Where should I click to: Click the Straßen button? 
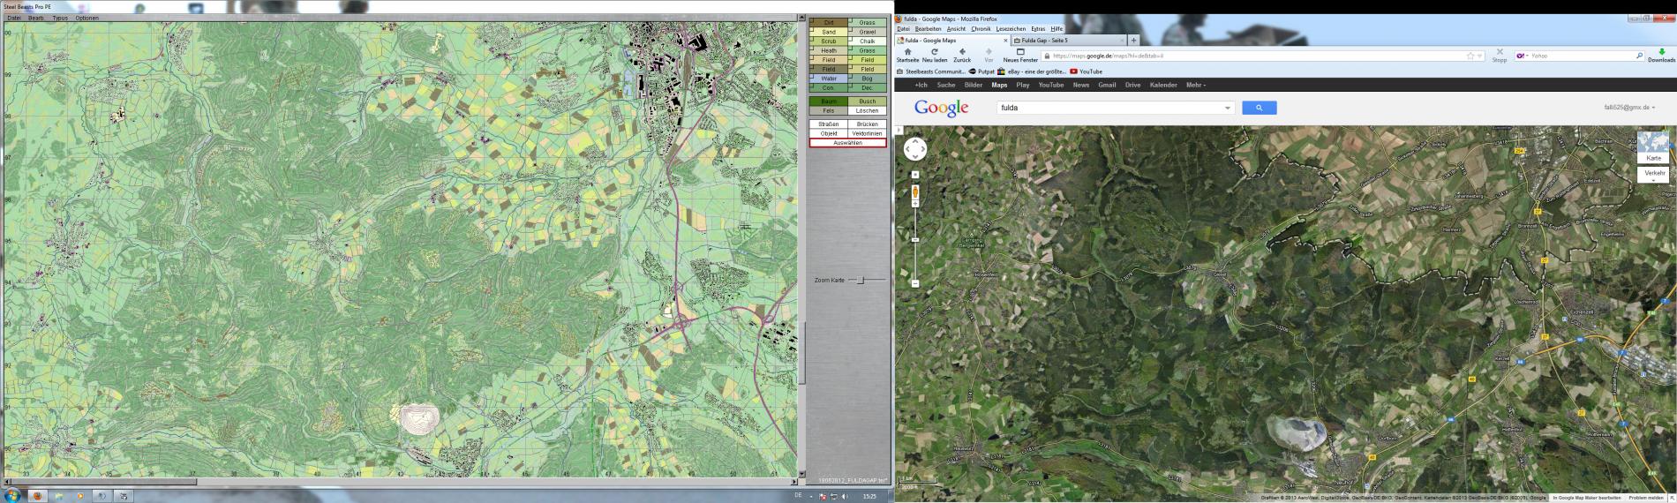point(829,124)
